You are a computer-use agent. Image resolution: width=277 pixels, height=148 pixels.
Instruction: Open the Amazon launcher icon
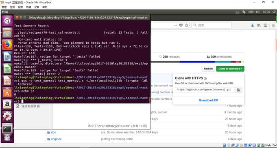[7, 104]
